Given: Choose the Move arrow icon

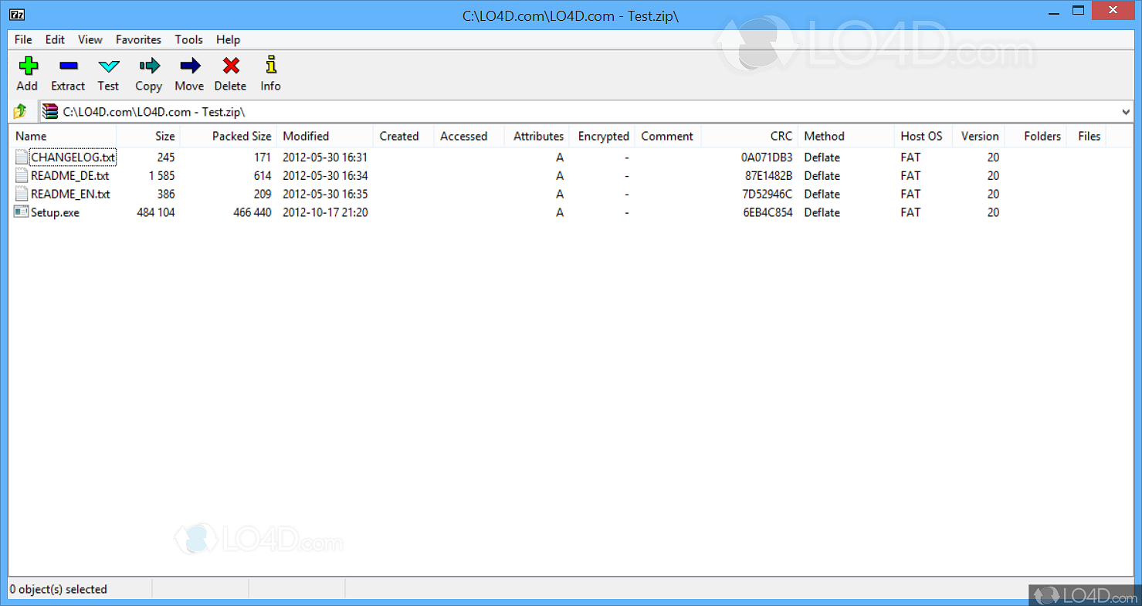Looking at the screenshot, I should [x=189, y=66].
